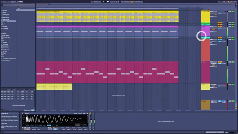Open the Kick track's Master output dropdown
The image size is (238, 134).
pos(213,31)
